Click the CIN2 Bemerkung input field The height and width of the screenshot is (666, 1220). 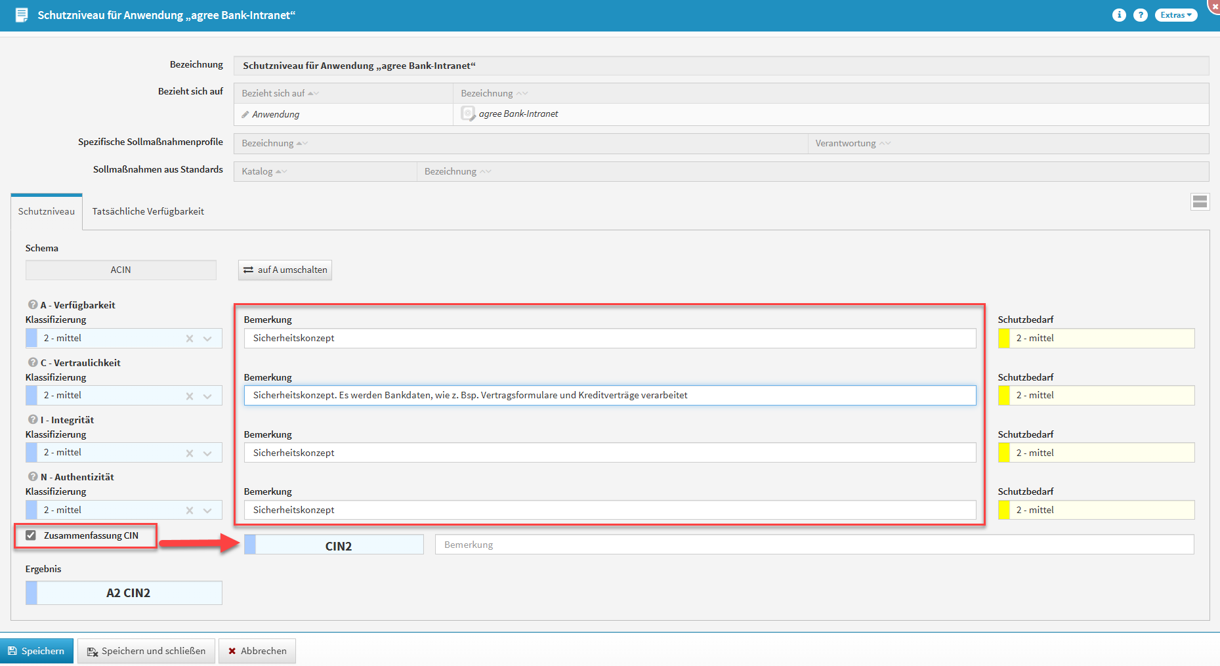tap(814, 545)
